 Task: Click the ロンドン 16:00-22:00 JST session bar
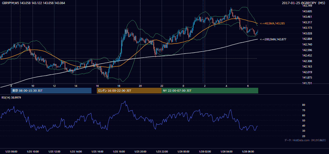(129, 91)
